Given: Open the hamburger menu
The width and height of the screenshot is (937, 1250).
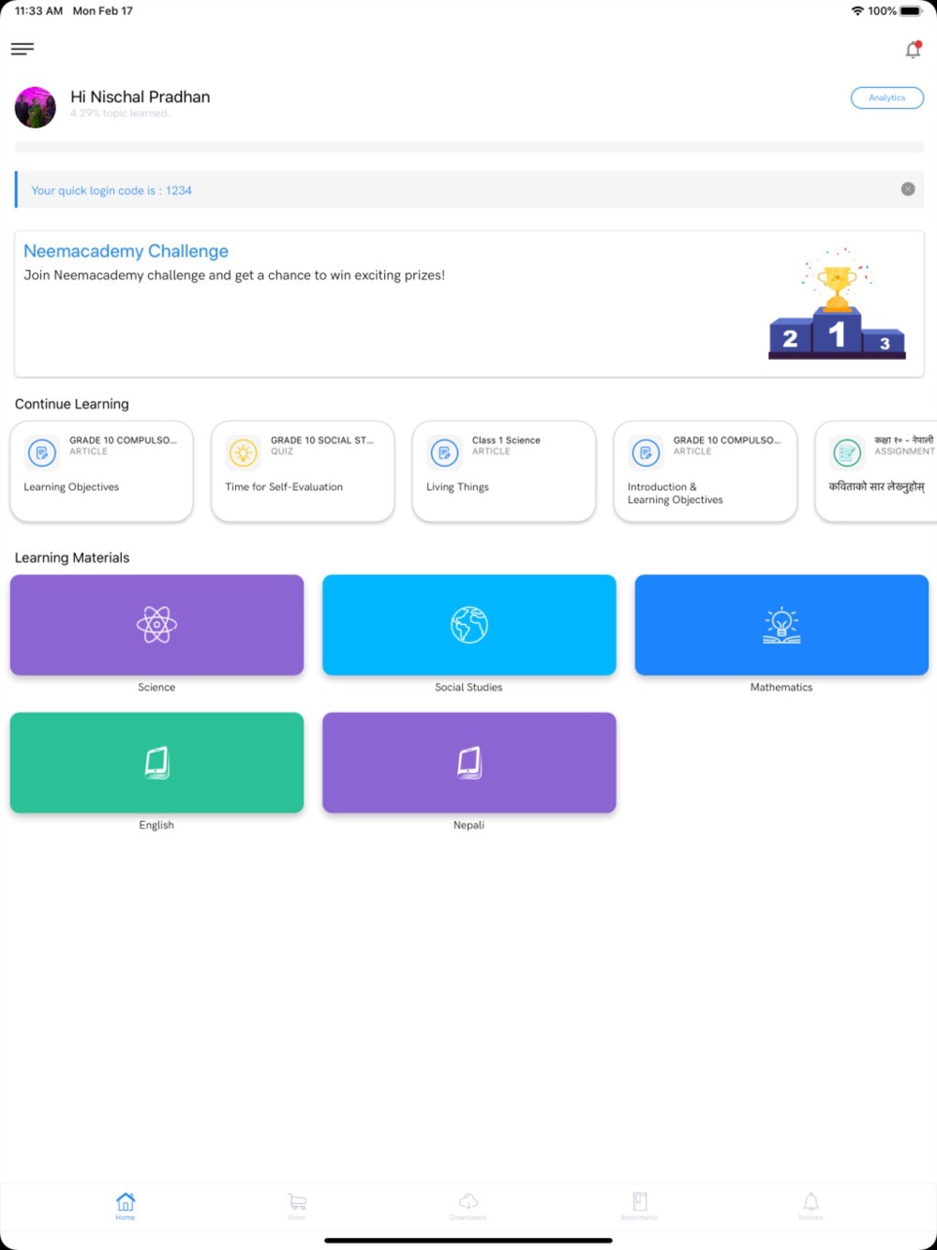Looking at the screenshot, I should (x=22, y=49).
